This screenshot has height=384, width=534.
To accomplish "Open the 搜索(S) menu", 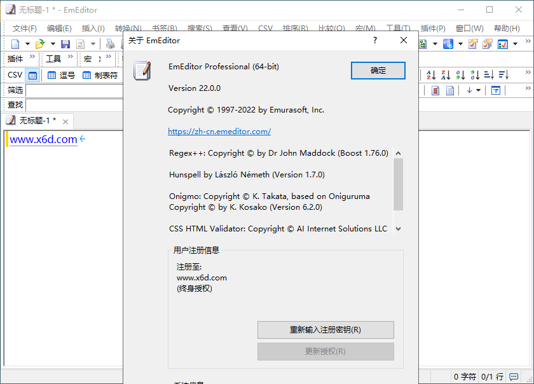I will pos(200,28).
